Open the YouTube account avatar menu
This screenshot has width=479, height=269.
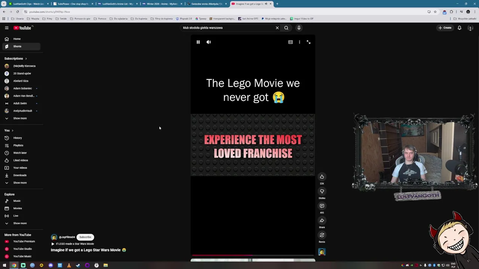[470, 28]
